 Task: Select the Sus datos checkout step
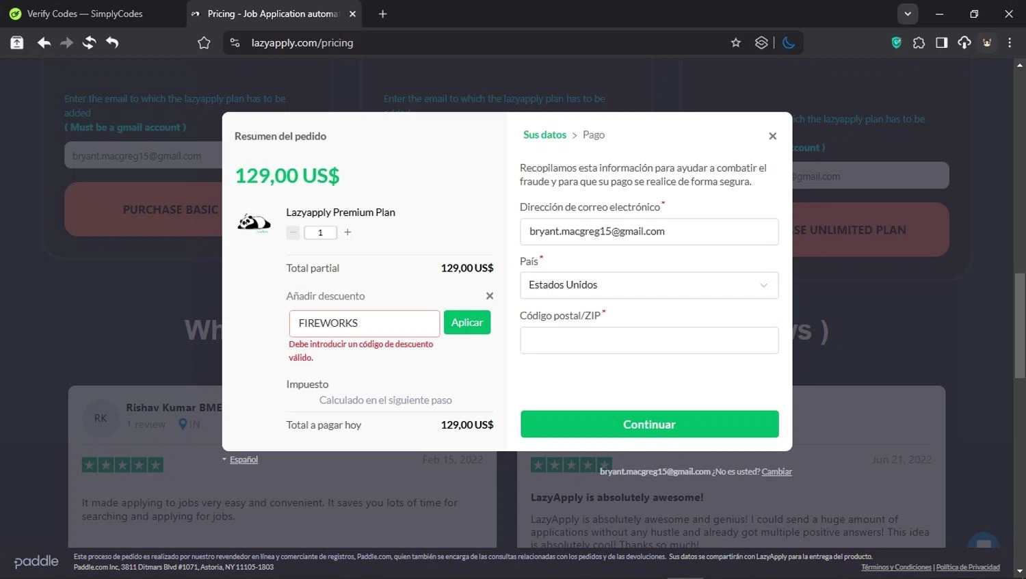(544, 135)
